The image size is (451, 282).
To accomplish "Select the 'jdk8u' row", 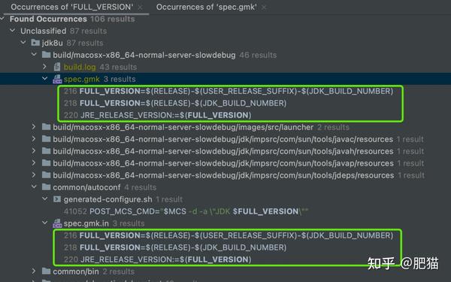I will (x=225, y=43).
